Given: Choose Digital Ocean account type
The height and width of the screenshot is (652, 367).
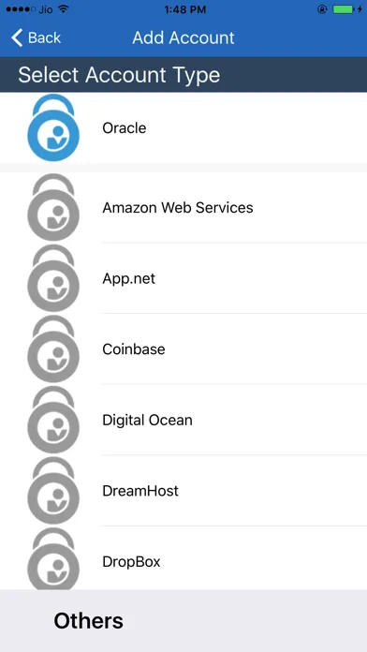Looking at the screenshot, I should (183, 420).
